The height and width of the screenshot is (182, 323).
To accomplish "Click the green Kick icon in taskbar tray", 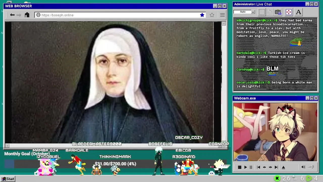I will point(277,178).
